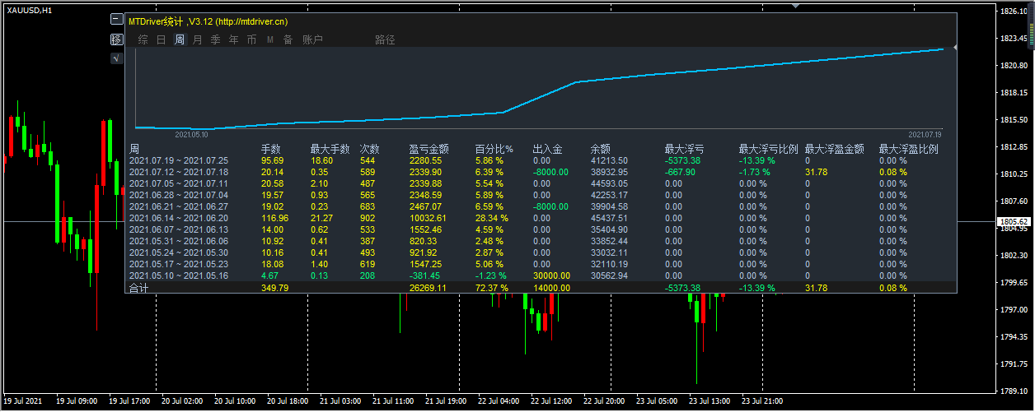Click the current price tag 1805.62
This screenshot has width=1035, height=412.
pyautogui.click(x=1014, y=222)
